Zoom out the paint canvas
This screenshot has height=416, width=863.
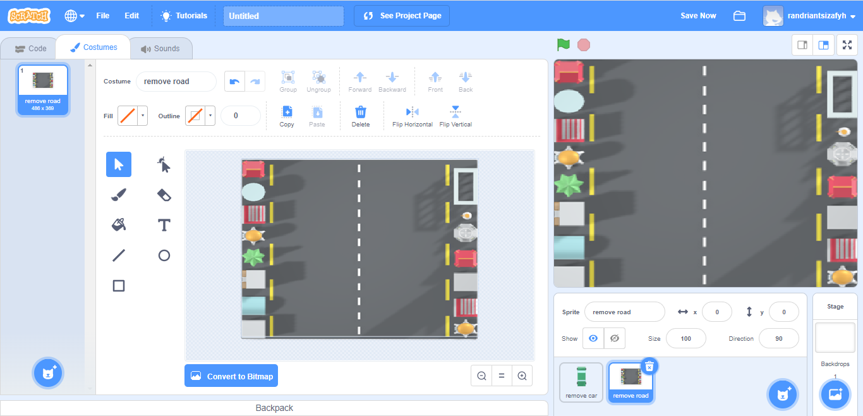point(481,376)
